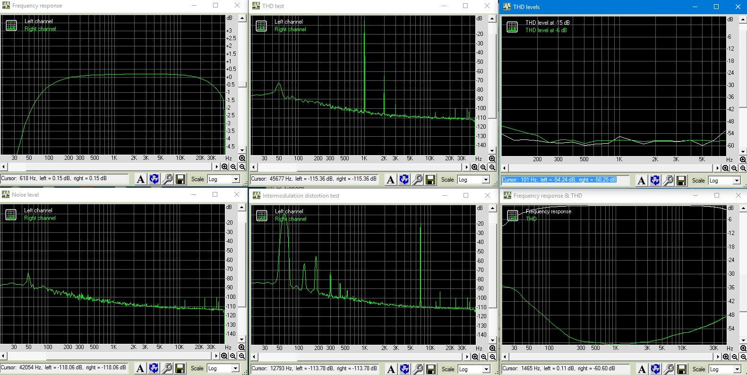Open wrench options in THD levels window
The height and width of the screenshot is (375, 747).
[x=668, y=181]
